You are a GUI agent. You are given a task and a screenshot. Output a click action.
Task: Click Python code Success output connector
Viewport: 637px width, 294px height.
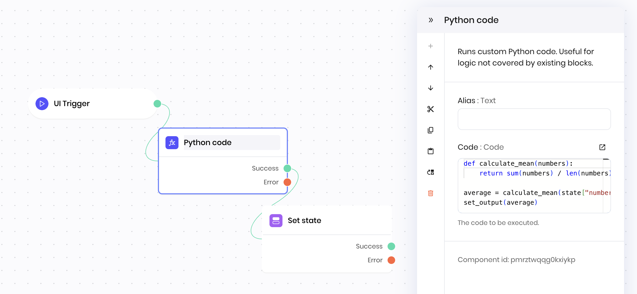click(x=287, y=168)
